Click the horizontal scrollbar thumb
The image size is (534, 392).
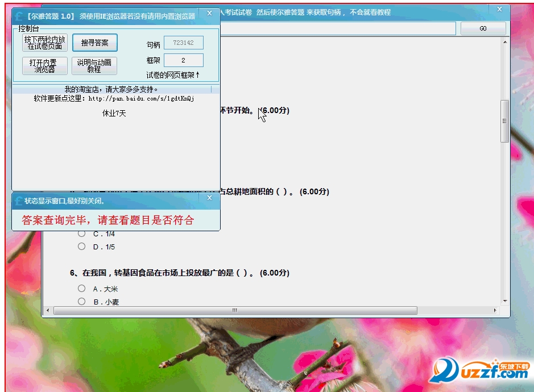coord(235,310)
